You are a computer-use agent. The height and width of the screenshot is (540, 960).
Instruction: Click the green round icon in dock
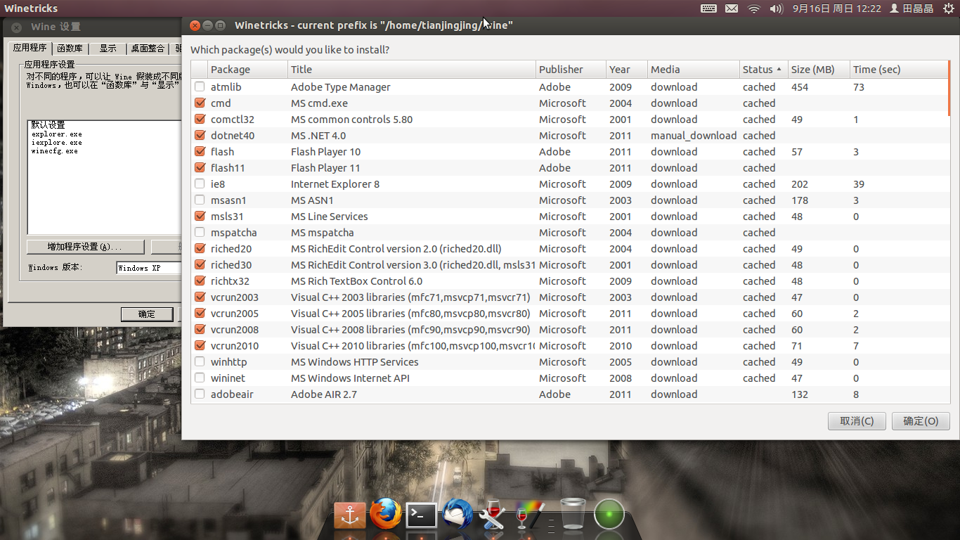click(609, 514)
